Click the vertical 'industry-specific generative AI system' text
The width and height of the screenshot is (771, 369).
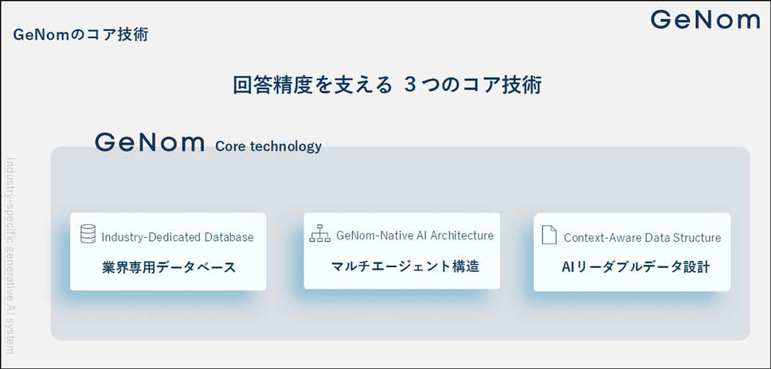pos(10,254)
